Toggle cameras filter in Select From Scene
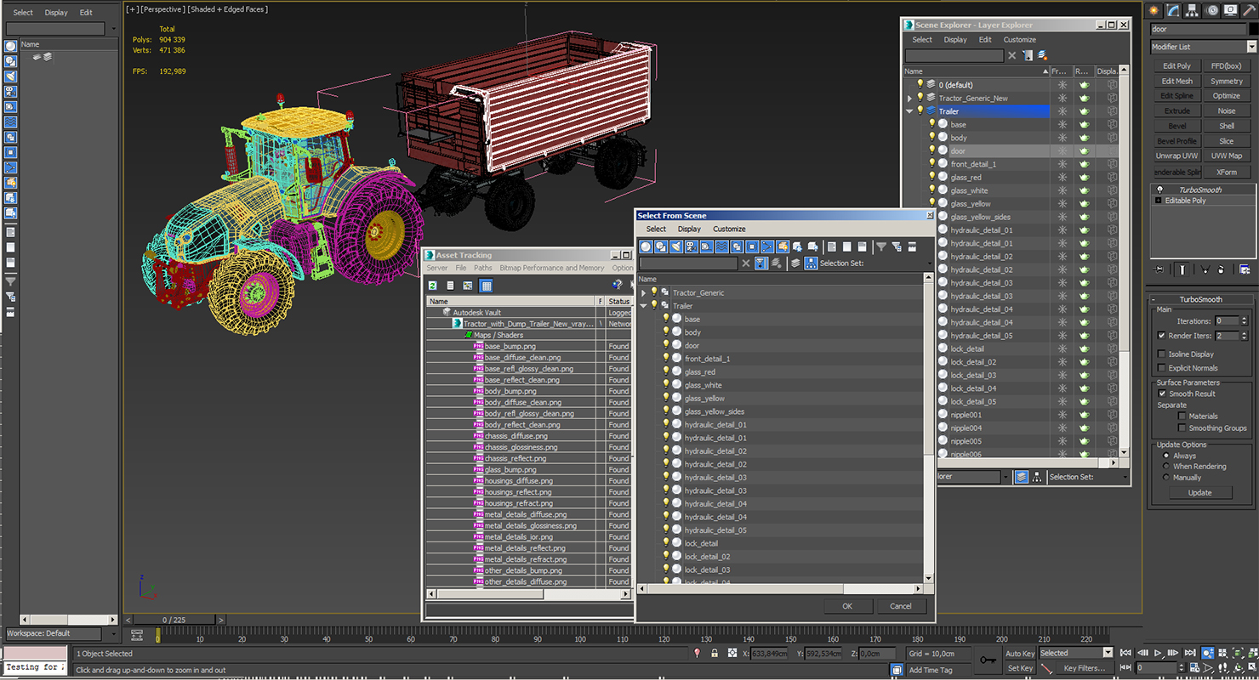Image resolution: width=1259 pixels, height=680 pixels. tap(691, 246)
